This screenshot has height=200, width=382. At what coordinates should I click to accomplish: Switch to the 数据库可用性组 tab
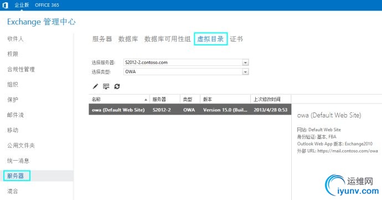[167, 39]
